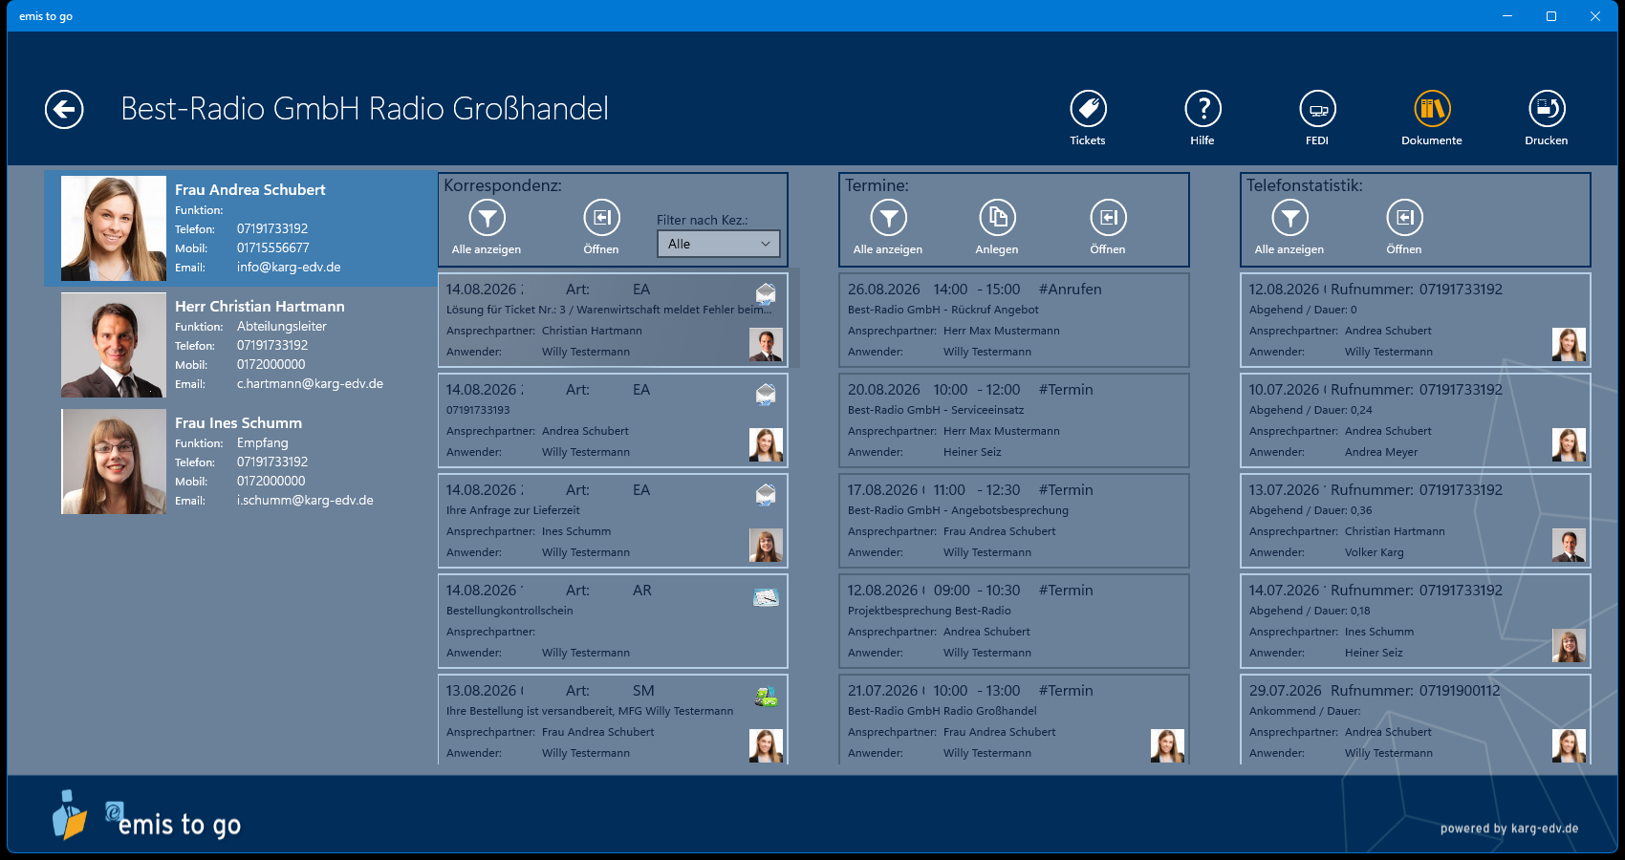Select the 13.07.2026 call with Dauer 0,36

[1416, 521]
